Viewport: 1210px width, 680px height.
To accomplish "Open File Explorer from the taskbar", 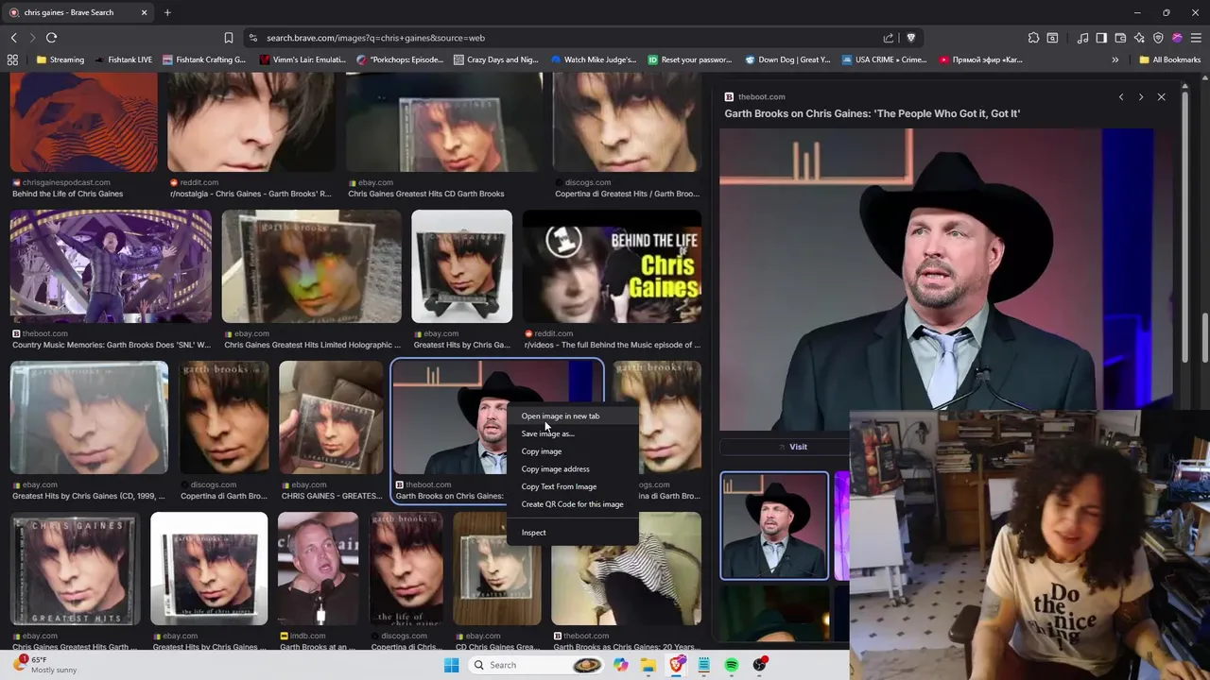I will 648,665.
